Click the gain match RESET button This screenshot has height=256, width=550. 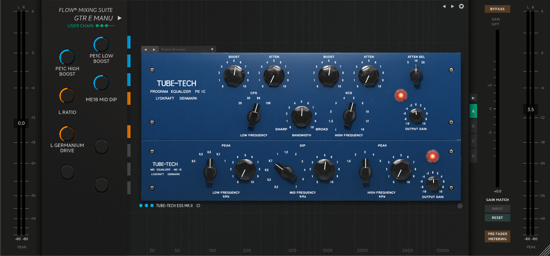click(497, 218)
